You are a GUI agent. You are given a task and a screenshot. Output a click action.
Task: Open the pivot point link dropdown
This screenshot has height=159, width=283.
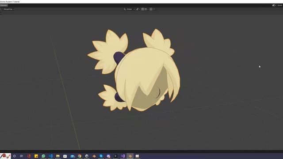pos(138,9)
